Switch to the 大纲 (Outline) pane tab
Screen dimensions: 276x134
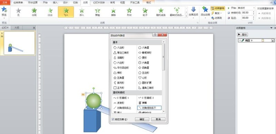point(17,28)
